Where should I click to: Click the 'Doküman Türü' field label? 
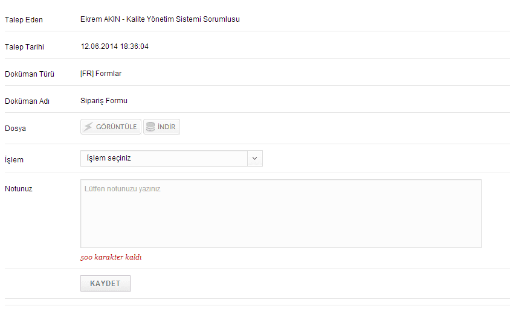point(30,74)
